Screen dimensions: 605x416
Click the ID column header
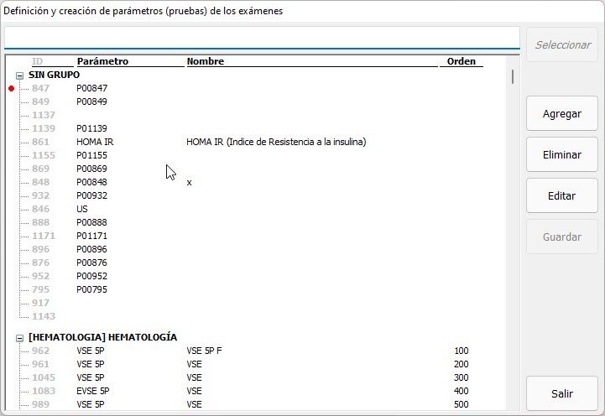(x=38, y=61)
